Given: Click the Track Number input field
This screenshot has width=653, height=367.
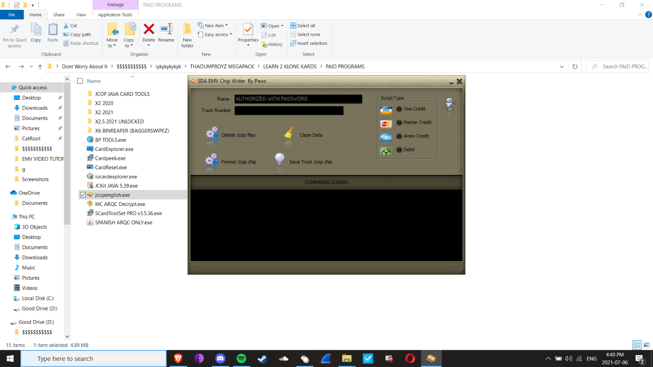Looking at the screenshot, I should [x=289, y=111].
